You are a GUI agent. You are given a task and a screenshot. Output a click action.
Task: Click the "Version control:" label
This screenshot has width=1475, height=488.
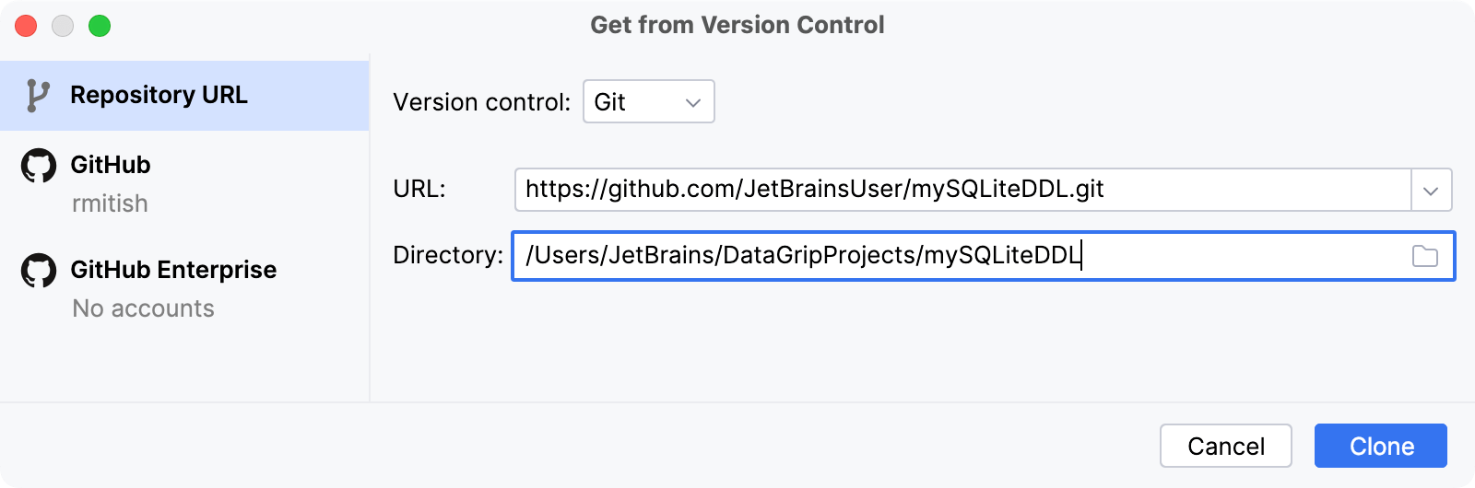coord(481,102)
